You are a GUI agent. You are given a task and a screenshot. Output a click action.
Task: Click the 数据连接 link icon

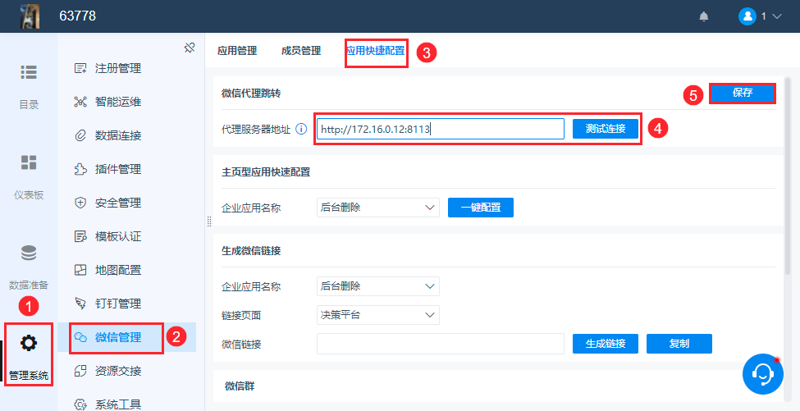(80, 135)
